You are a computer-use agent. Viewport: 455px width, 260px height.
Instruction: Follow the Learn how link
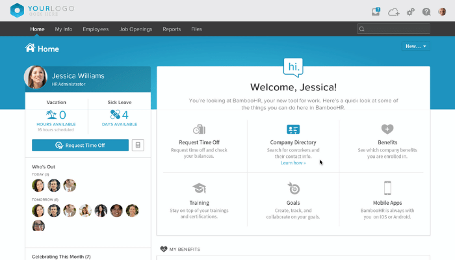coord(293,162)
